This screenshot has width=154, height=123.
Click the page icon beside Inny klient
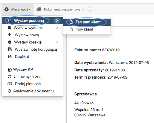tap(71, 29)
